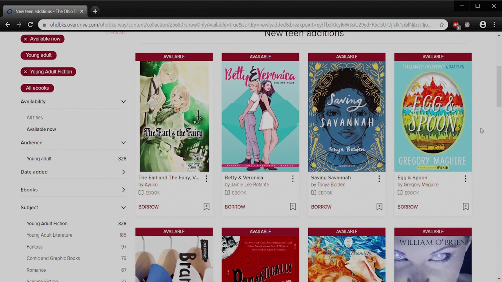Open options menu for Egg & Spoon
This screenshot has width=502, height=282.
click(465, 179)
